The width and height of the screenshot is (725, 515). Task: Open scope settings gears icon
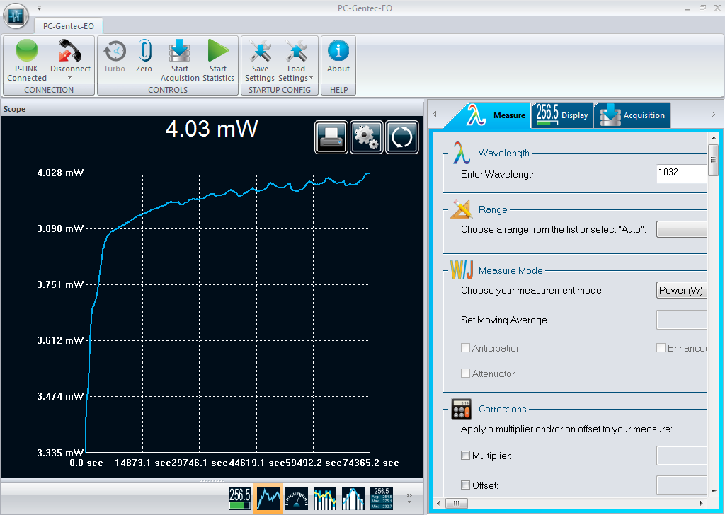(x=366, y=137)
